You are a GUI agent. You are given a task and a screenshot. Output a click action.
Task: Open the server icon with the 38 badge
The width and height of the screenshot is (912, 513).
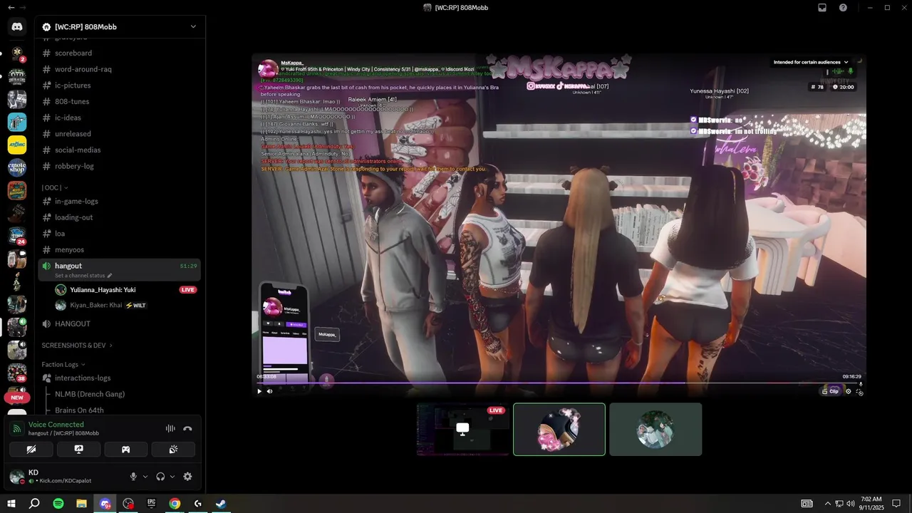(17, 373)
